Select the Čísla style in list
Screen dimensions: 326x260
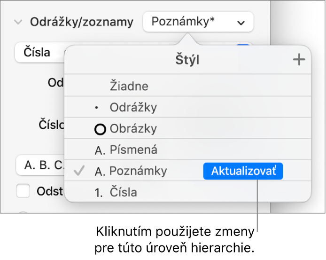coord(124,192)
